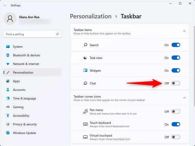The width and height of the screenshot is (195, 146).
Task: Enable the Pen menu toggle
Action: pos(176,111)
